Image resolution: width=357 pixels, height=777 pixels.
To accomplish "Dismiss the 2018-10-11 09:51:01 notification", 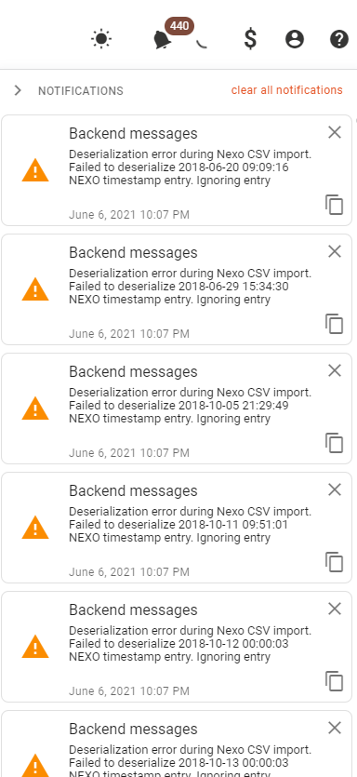I will [335, 489].
